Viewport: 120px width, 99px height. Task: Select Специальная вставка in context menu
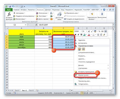click(87, 52)
